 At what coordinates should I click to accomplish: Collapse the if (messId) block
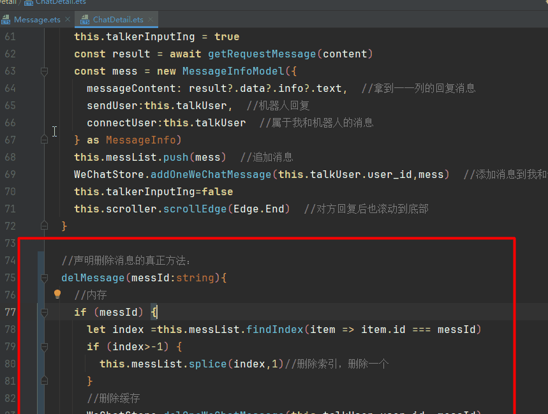click(45, 313)
